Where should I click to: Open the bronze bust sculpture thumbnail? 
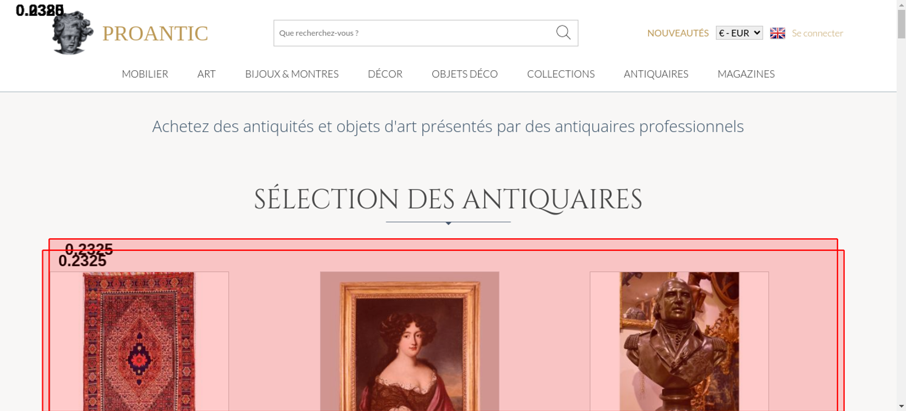click(679, 341)
